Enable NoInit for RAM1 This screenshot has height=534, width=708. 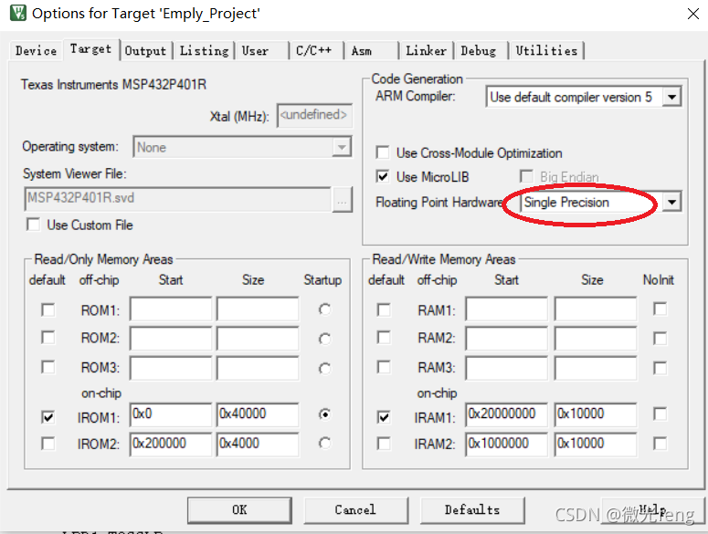click(660, 309)
